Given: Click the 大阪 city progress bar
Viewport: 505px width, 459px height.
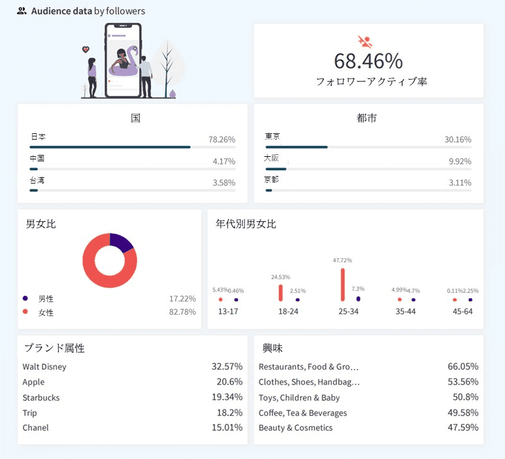Looking at the screenshot, I should coord(369,169).
